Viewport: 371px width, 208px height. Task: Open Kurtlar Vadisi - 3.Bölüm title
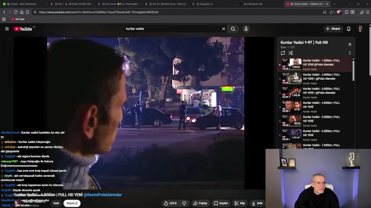click(x=321, y=91)
